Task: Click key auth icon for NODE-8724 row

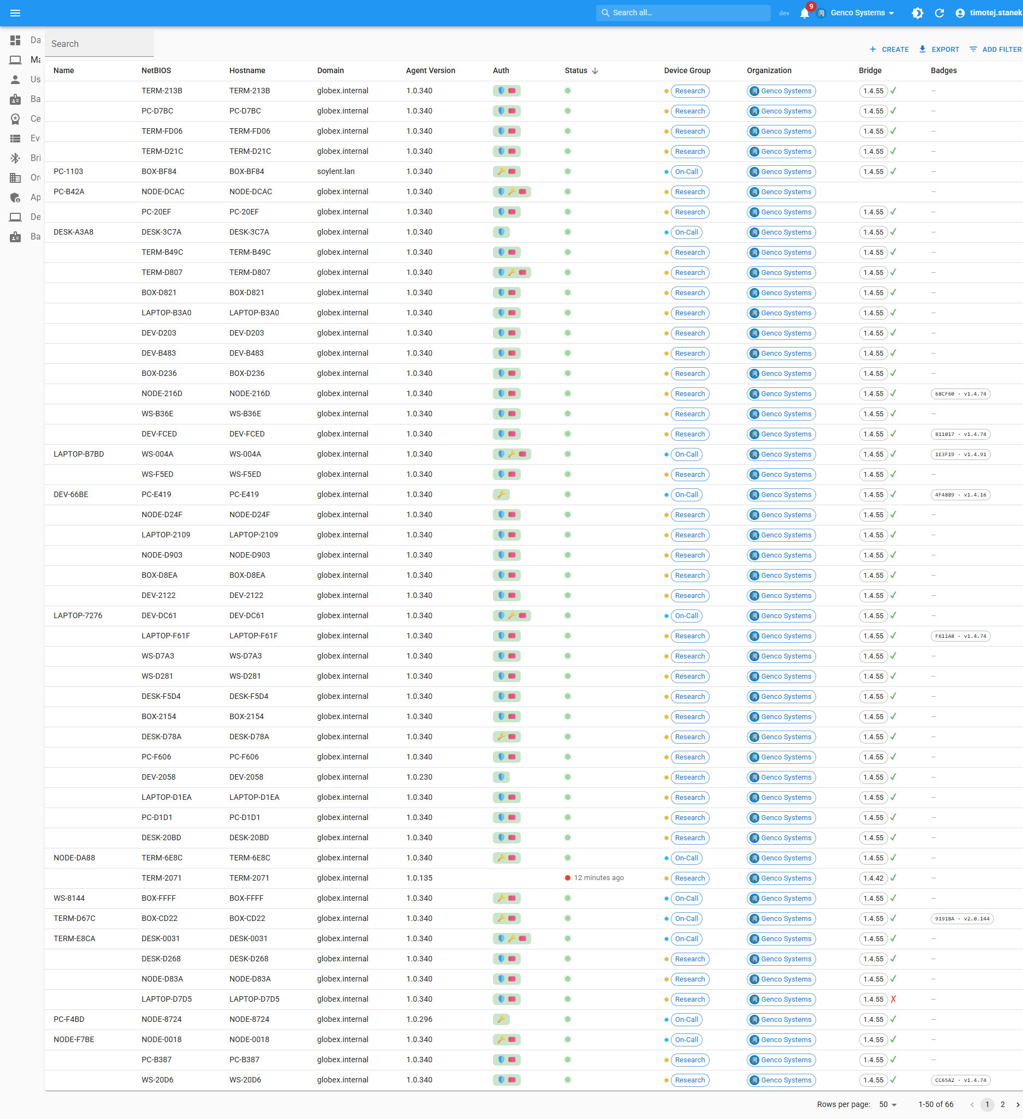Action: coord(501,1020)
